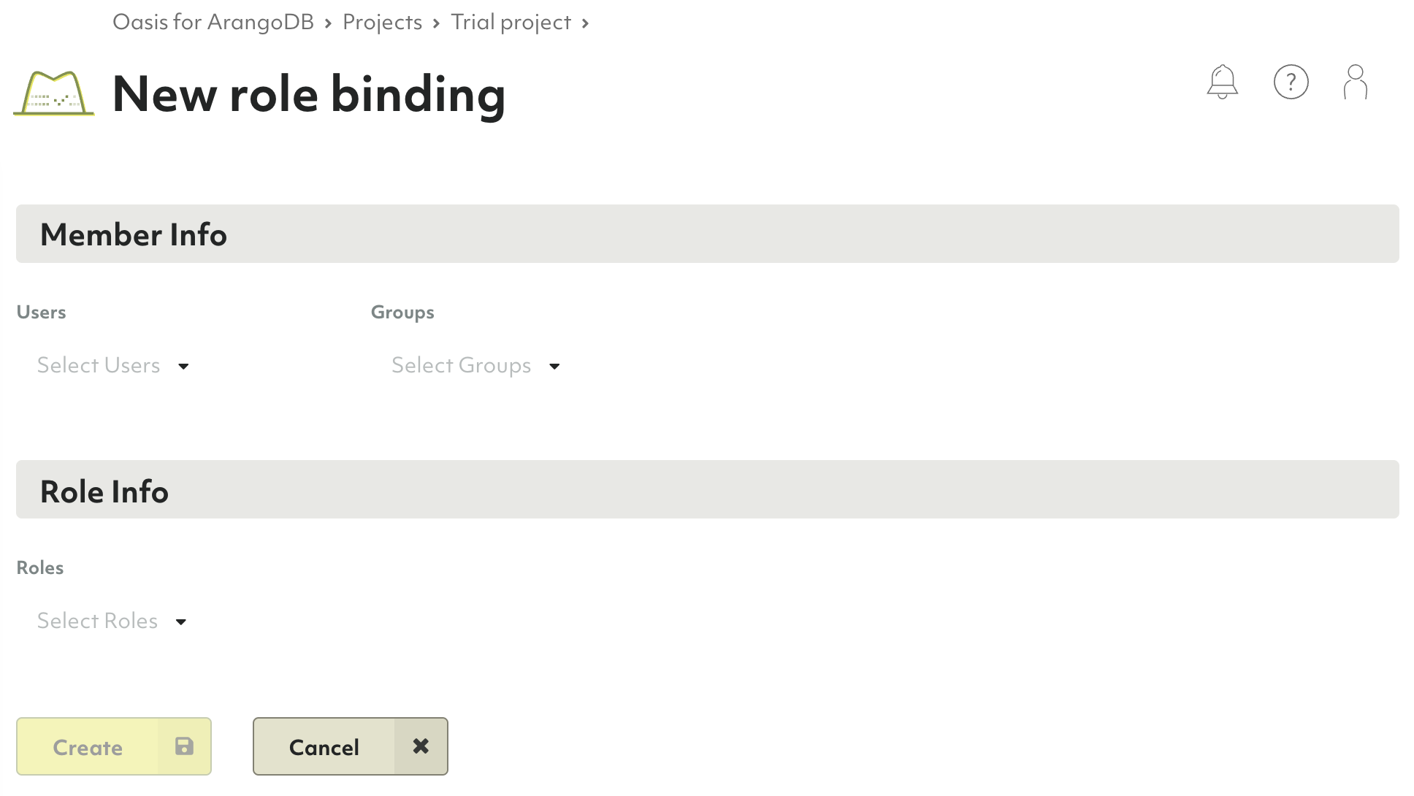The image size is (1414, 796).
Task: Expand the Users dropdown arrow
Action: [183, 367]
